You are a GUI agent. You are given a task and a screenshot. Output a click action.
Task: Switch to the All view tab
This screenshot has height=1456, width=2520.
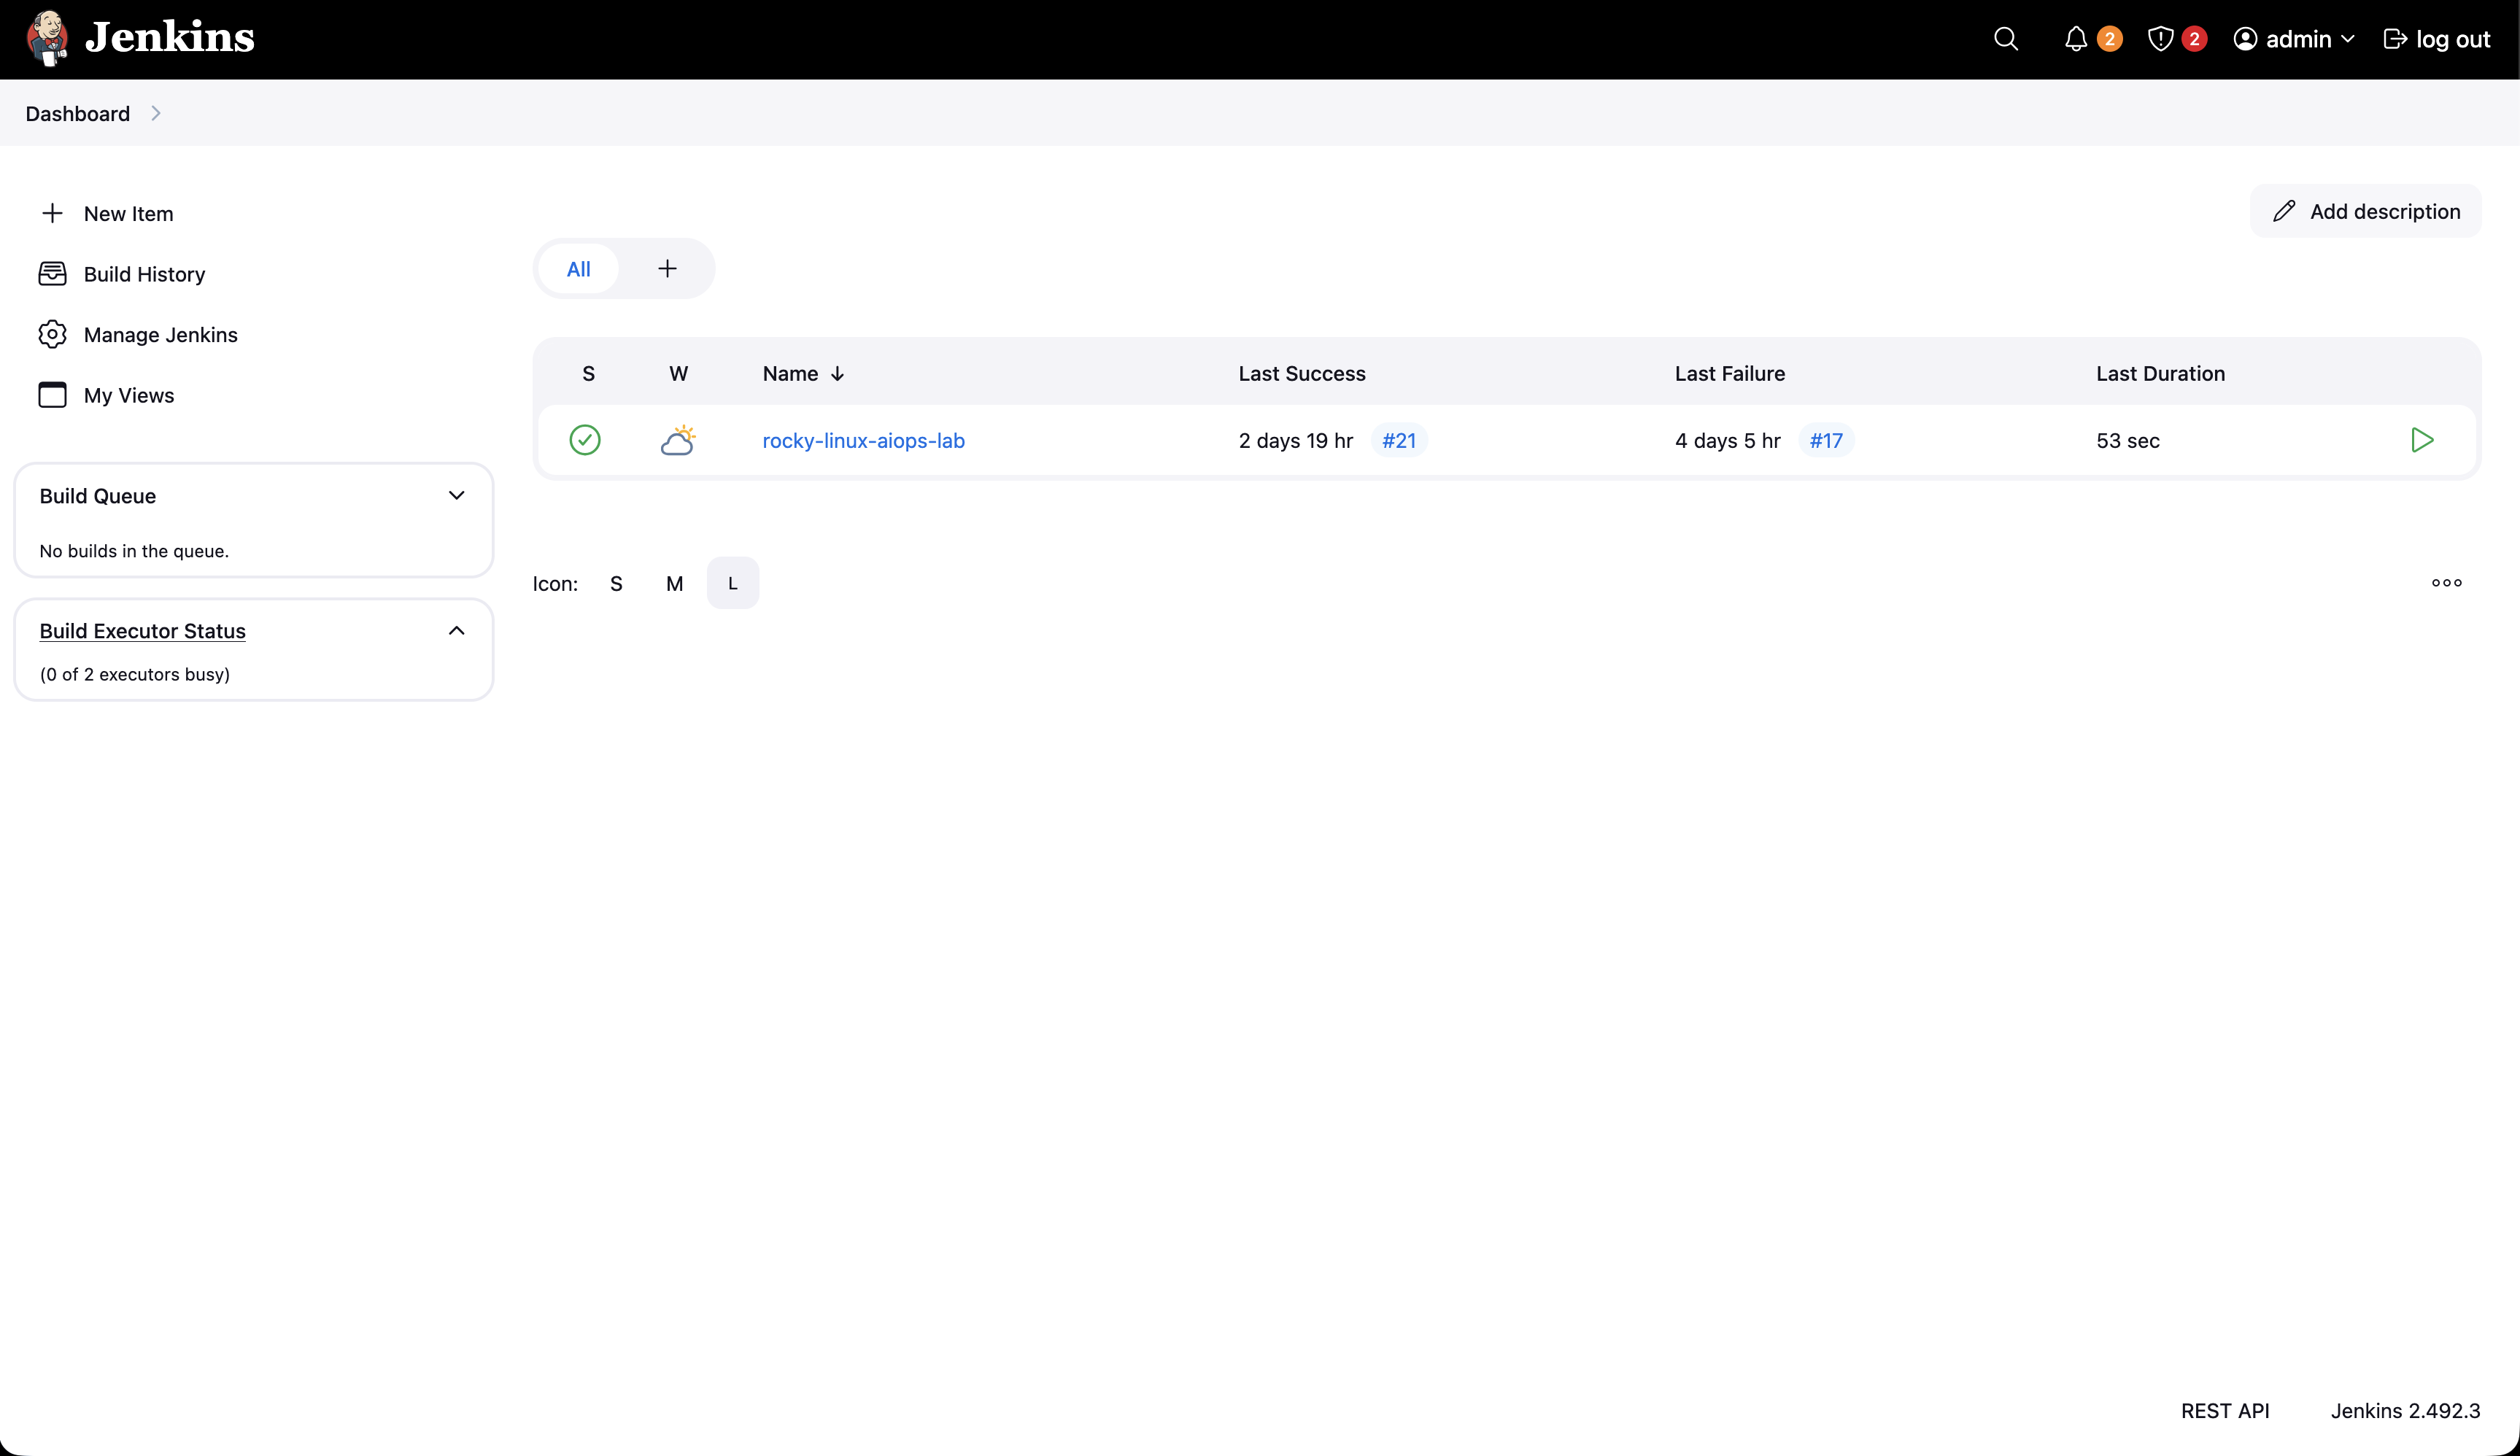tap(578, 269)
